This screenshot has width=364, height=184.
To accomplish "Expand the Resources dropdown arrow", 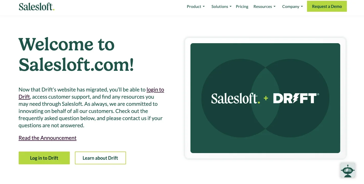I will tap(275, 7).
